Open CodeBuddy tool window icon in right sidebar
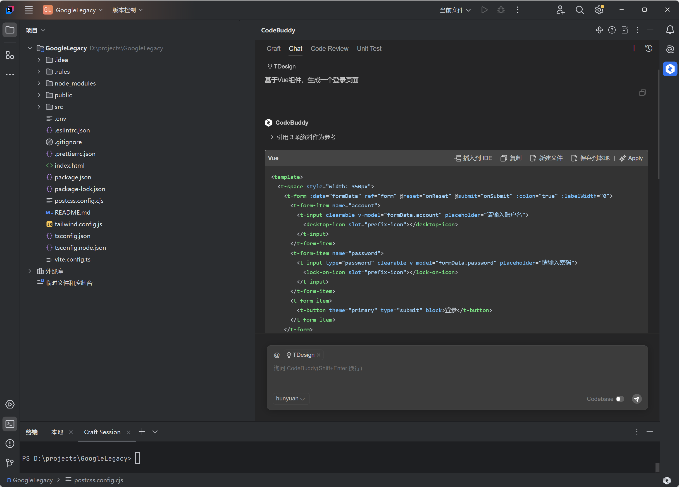Image resolution: width=679 pixels, height=487 pixels. [x=670, y=69]
